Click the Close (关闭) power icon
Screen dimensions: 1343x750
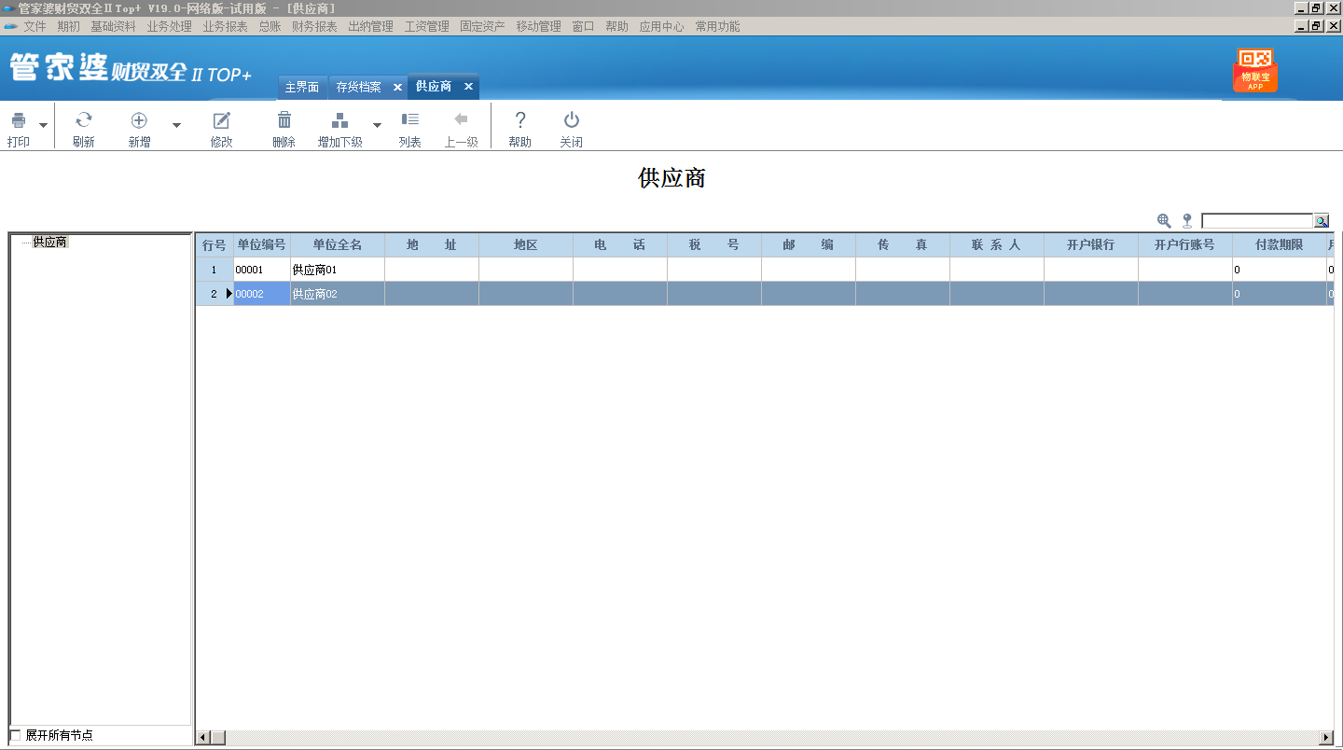(x=572, y=119)
